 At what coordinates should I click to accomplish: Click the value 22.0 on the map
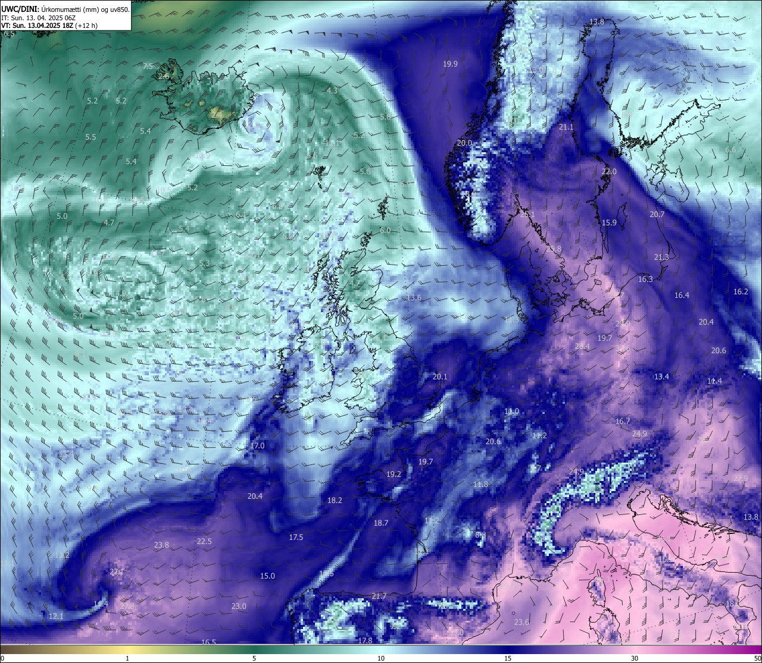click(x=609, y=171)
